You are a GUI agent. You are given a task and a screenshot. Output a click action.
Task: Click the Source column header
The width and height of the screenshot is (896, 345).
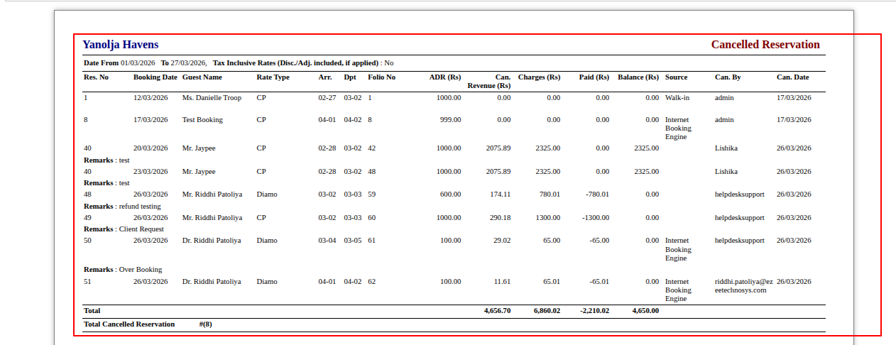(x=677, y=77)
